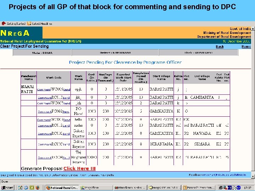Click the Send link for work jbb
The height and width of the screenshot is (191, 255).
click(66, 98)
